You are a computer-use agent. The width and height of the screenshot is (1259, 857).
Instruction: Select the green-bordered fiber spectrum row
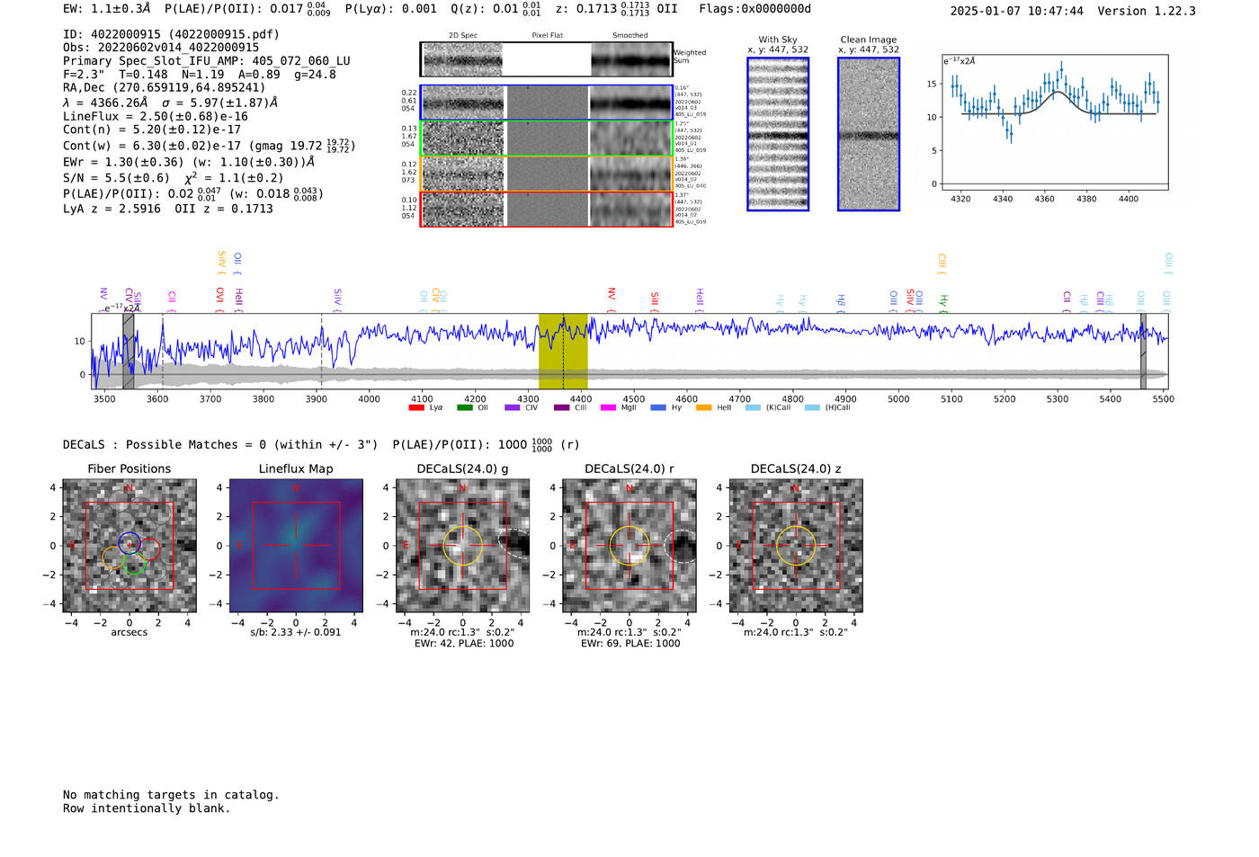[x=547, y=138]
